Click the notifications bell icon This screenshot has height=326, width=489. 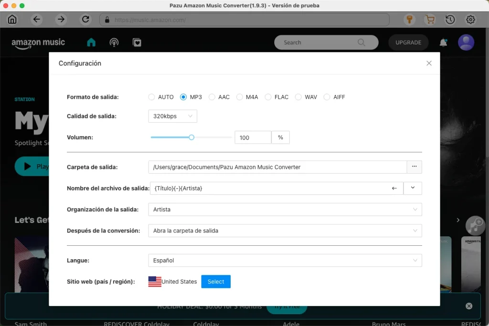click(443, 42)
